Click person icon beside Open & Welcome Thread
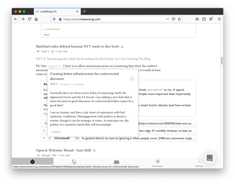 pyautogui.click(x=94, y=150)
